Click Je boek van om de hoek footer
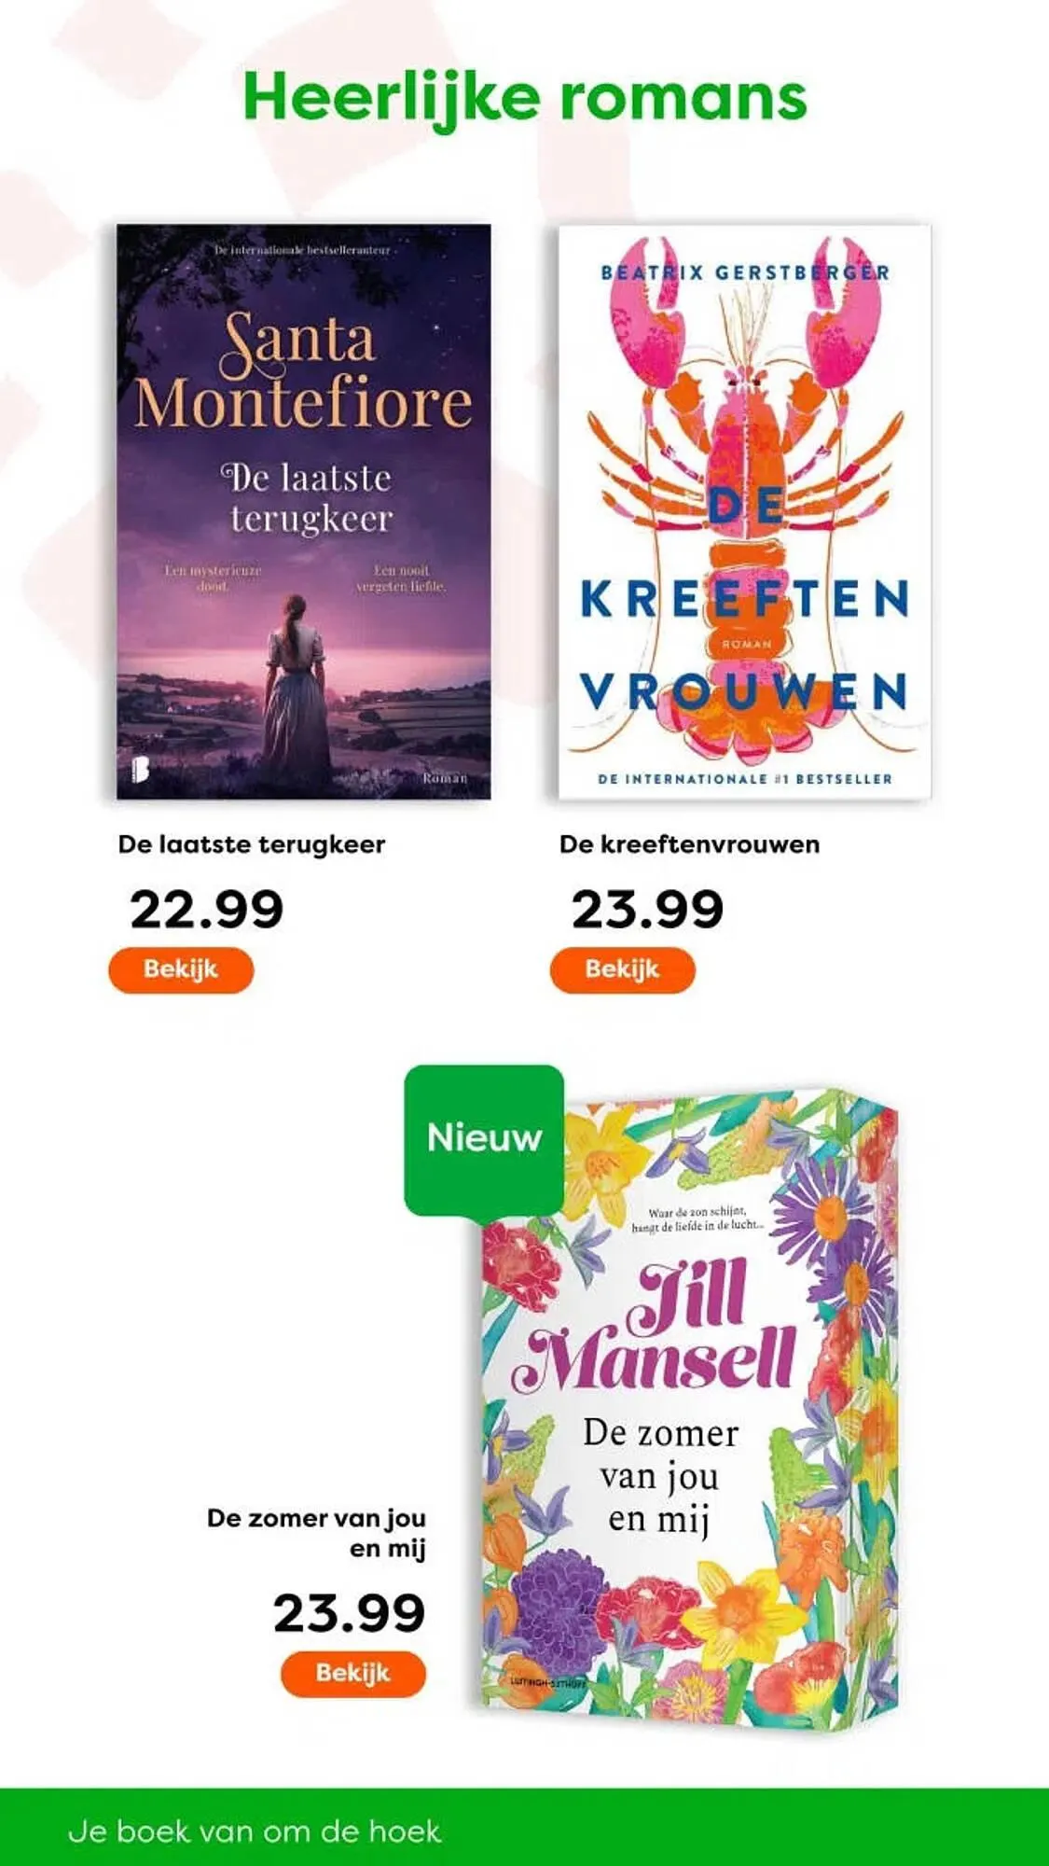This screenshot has height=1866, width=1049. point(255,1831)
